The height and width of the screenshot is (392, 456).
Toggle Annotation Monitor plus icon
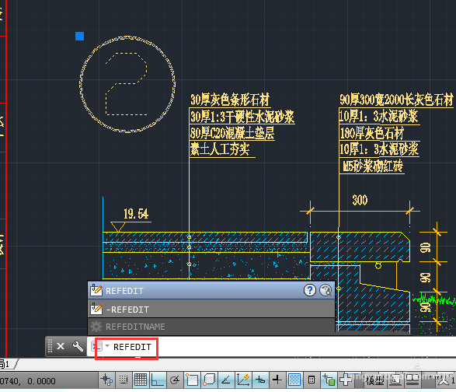pos(346,380)
